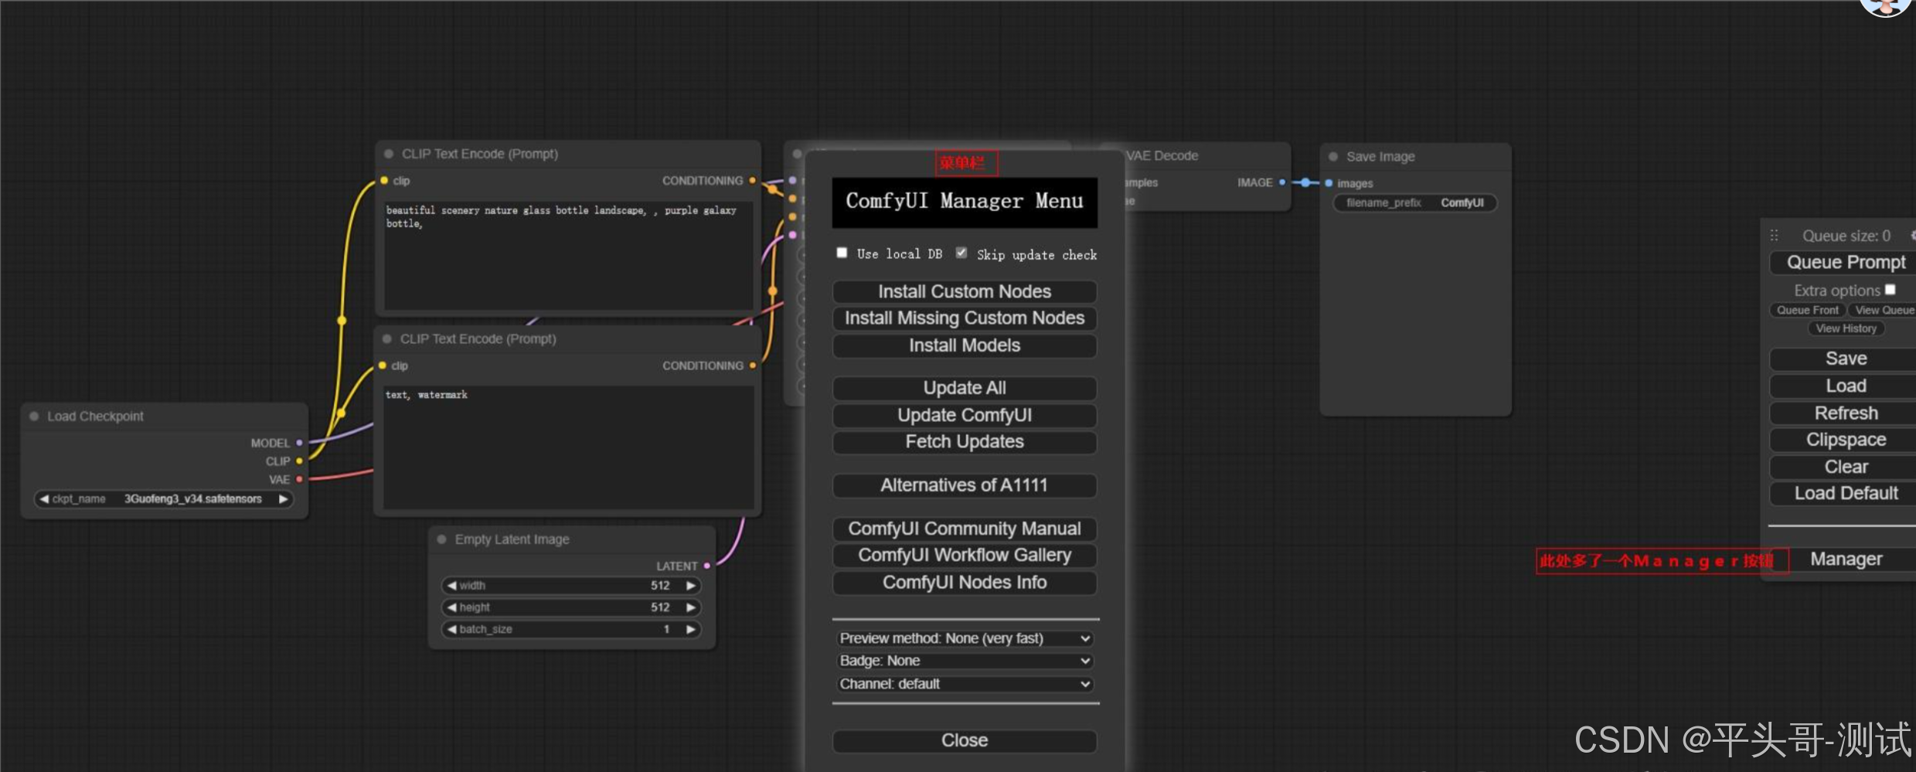The height and width of the screenshot is (772, 1916).
Task: Expand Badge: None dropdown
Action: point(965,661)
